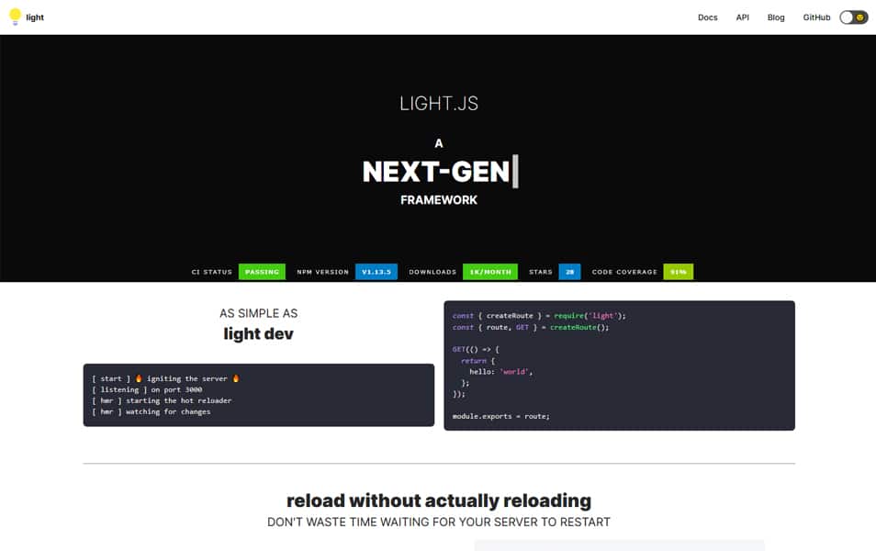The width and height of the screenshot is (876, 551).
Task: Go to the API reference
Action: 742,17
